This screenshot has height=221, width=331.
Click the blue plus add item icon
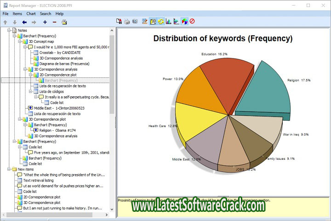[x=45, y=22]
